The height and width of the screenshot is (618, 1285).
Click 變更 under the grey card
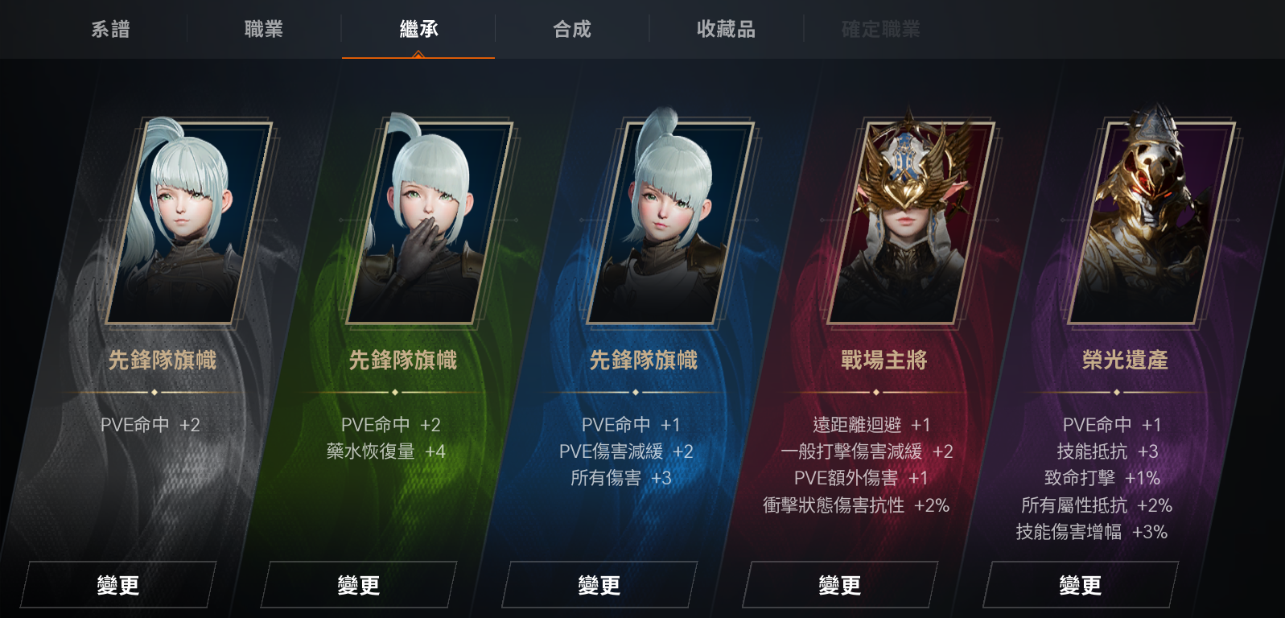pyautogui.click(x=118, y=585)
